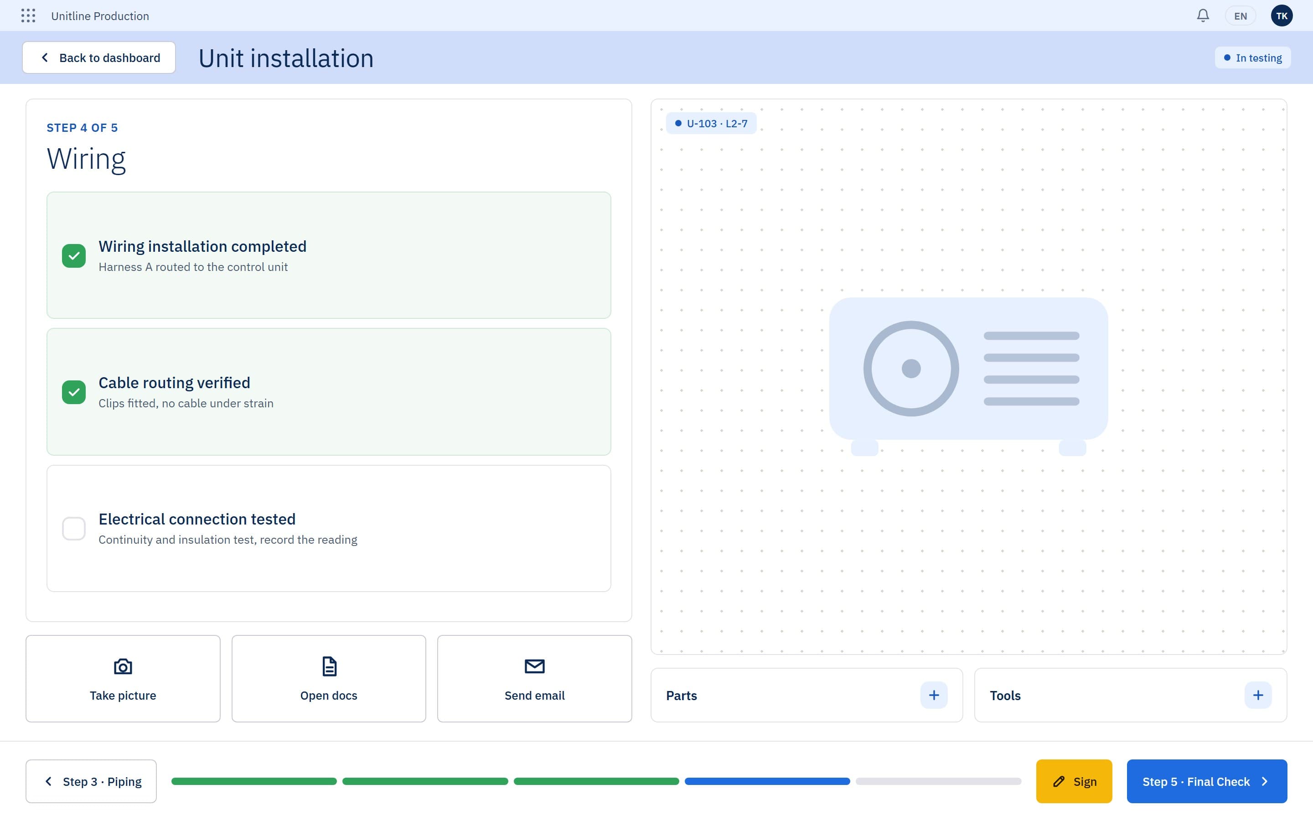Click the projector unit illustration

[968, 376]
